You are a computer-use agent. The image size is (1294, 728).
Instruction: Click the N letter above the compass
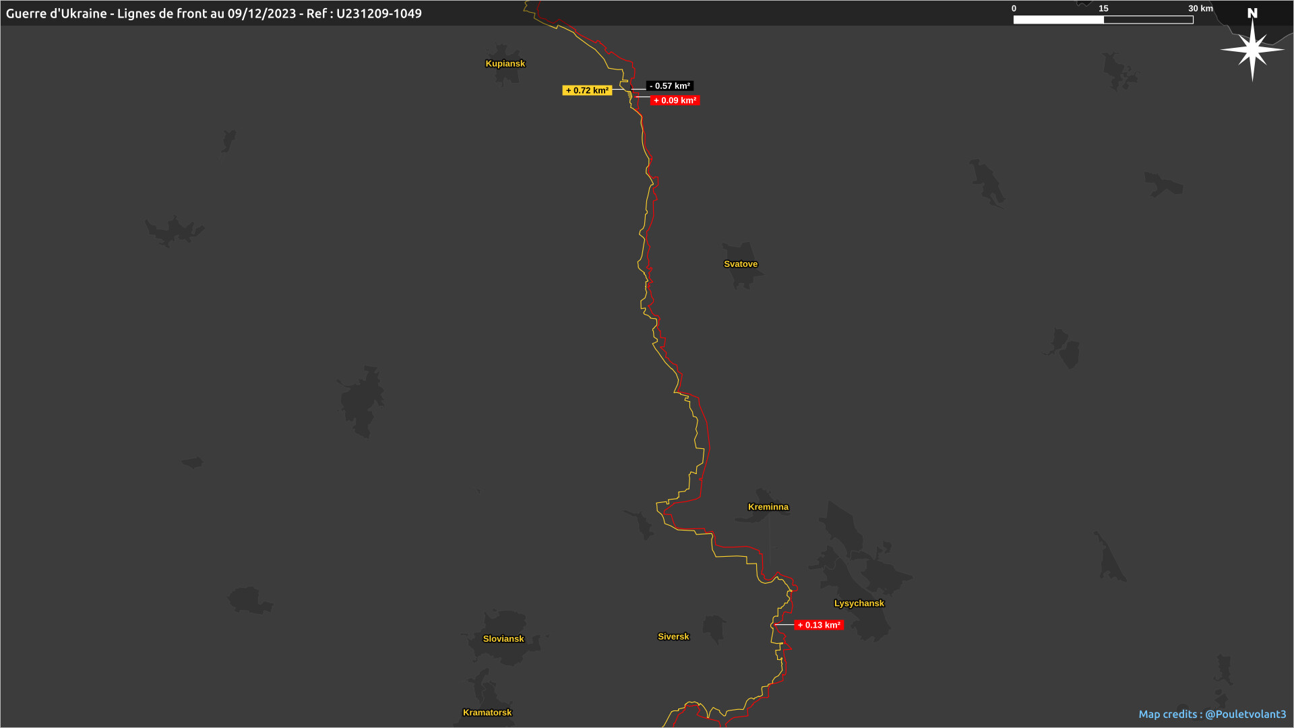[x=1252, y=13]
